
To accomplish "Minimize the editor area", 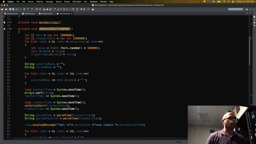I will (247, 13).
